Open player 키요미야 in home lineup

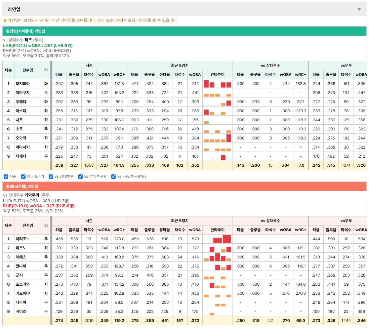click(x=23, y=293)
